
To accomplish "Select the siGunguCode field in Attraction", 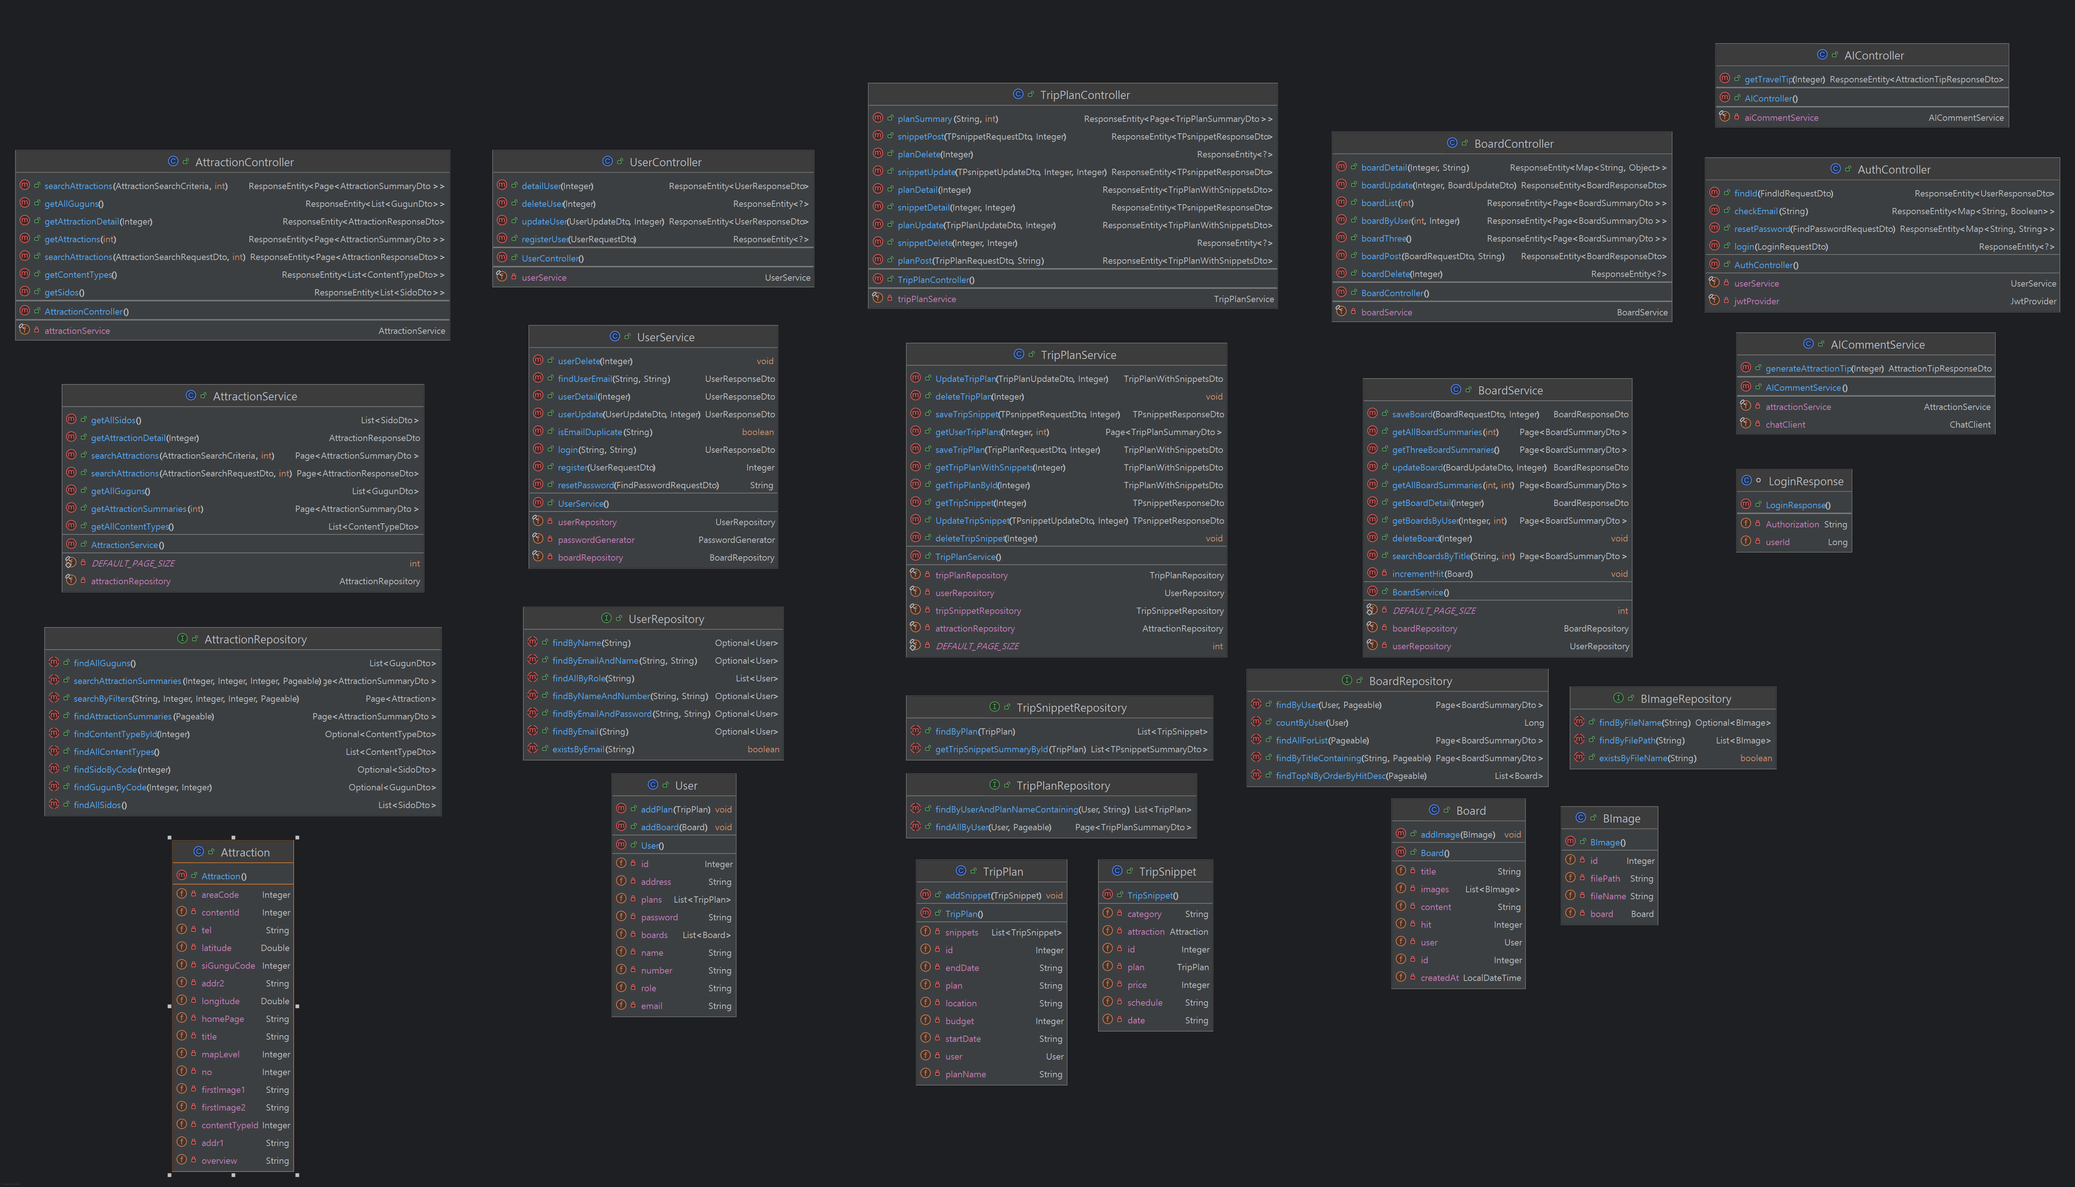I will (233, 966).
